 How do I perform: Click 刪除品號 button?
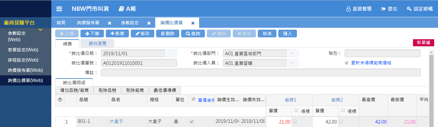click(x=107, y=91)
